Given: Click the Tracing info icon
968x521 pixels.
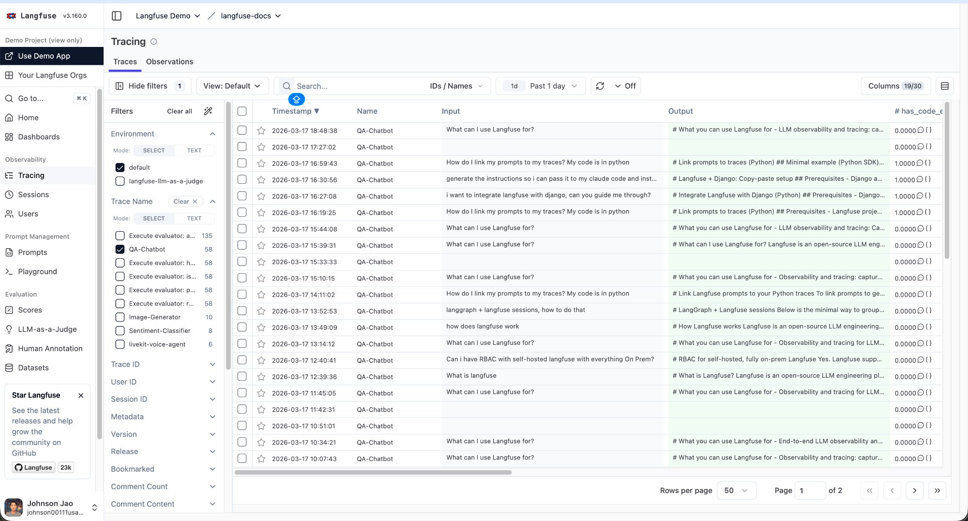Looking at the screenshot, I should [154, 42].
